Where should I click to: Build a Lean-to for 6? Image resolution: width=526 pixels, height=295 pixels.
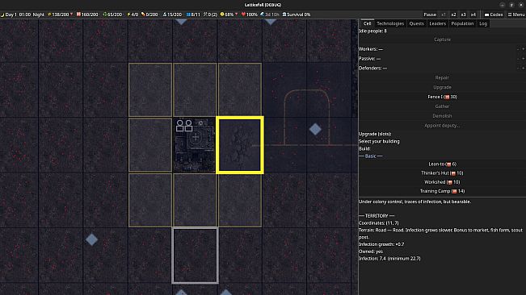tap(442, 164)
